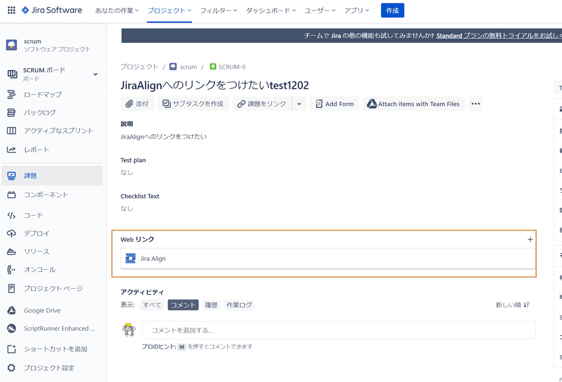Click the オンコール phone icon
The width and height of the screenshot is (562, 382).
click(x=11, y=270)
